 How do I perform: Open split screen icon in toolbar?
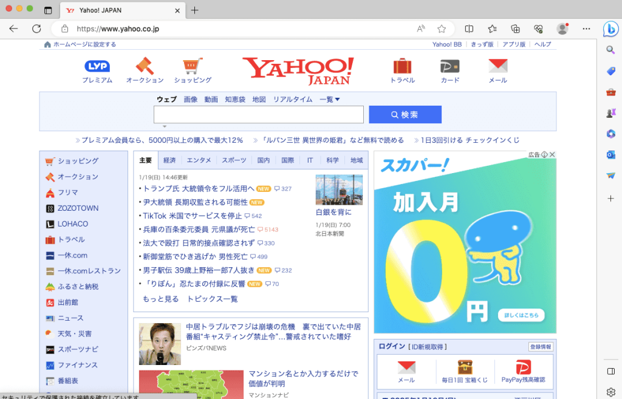(x=469, y=29)
